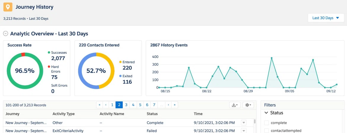Image resolution: width=347 pixels, height=133 pixels.
Task: Select page 1 in the pagination
Action: [112, 105]
